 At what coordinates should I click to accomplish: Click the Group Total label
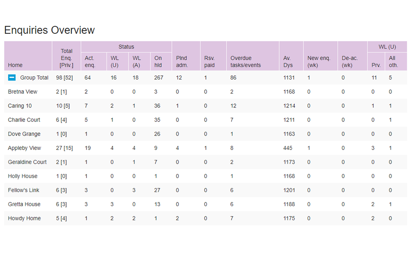(34, 77)
